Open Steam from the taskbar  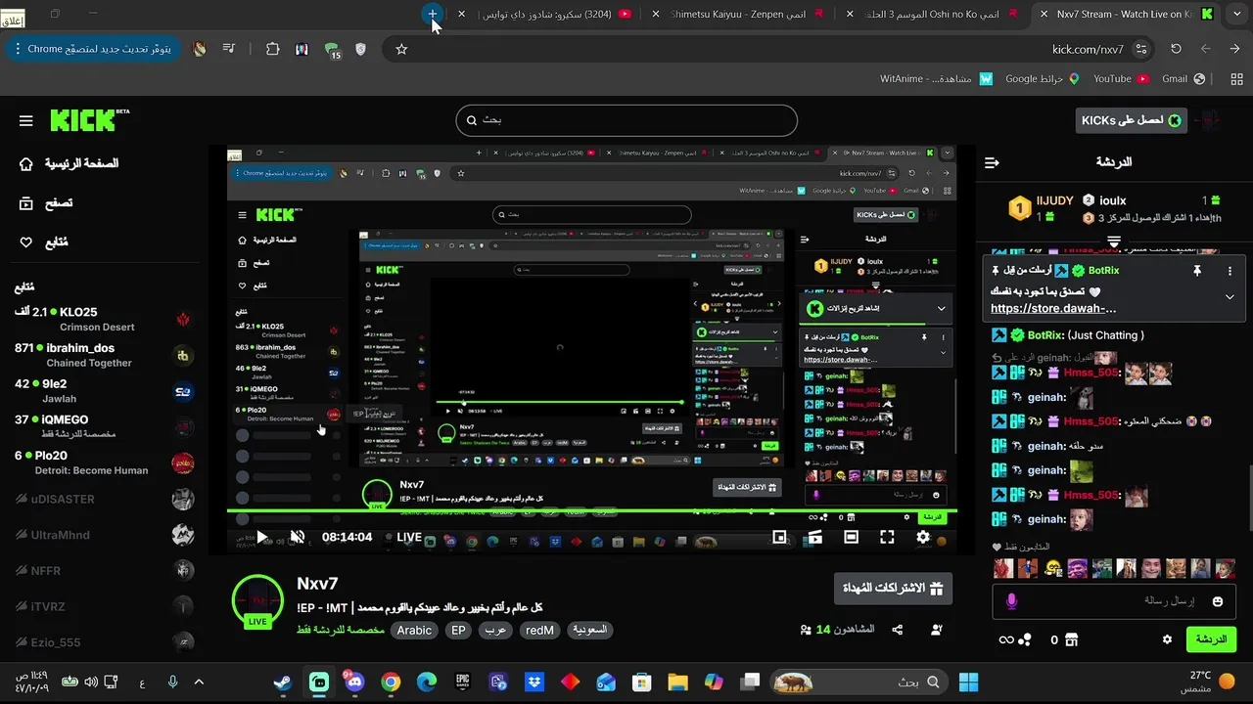coord(283,682)
